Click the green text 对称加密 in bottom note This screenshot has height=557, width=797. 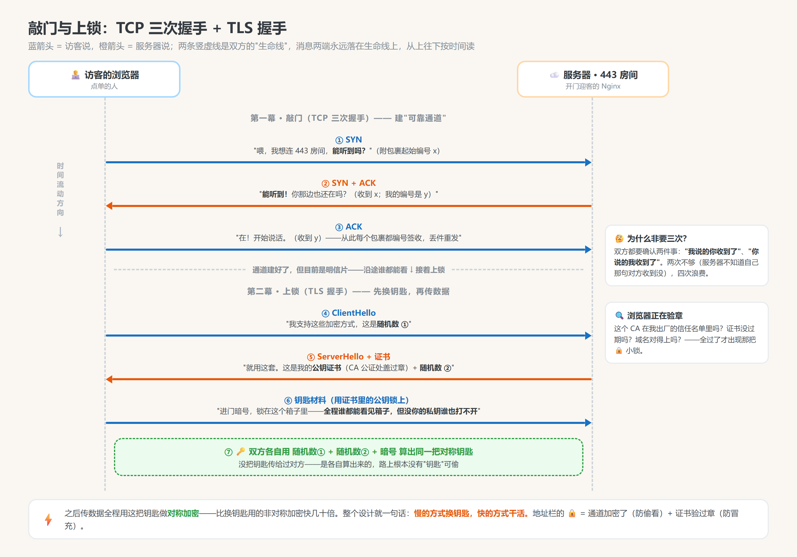pyautogui.click(x=183, y=513)
